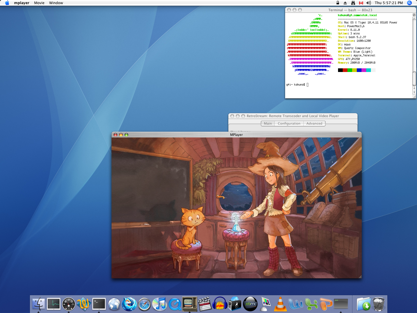Launch iTunes from the Dock

tap(160, 304)
